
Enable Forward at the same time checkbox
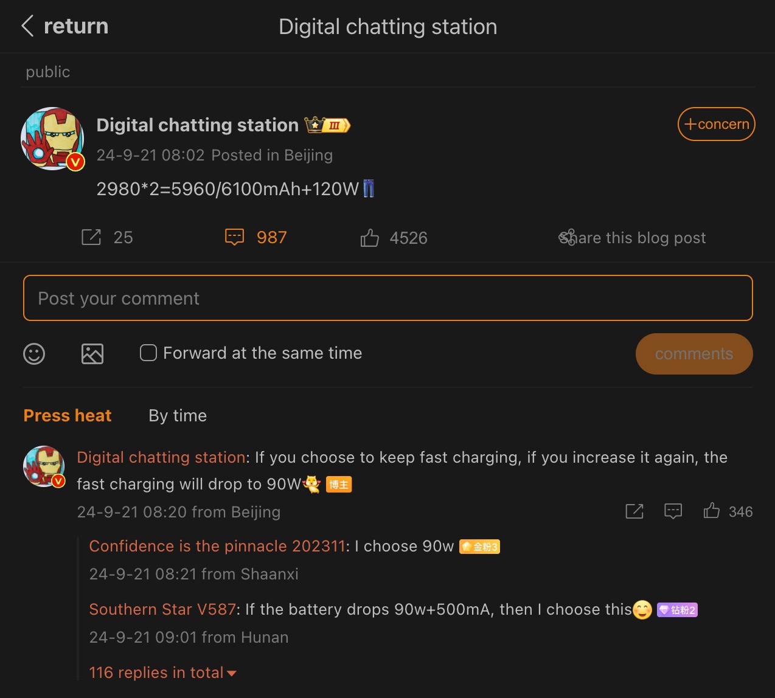[148, 353]
